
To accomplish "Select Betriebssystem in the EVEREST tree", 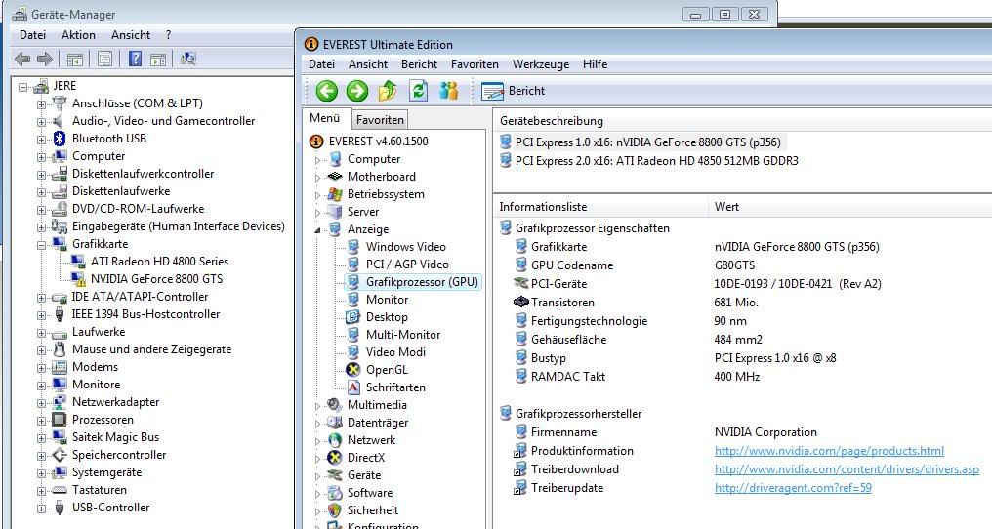I will 386,194.
